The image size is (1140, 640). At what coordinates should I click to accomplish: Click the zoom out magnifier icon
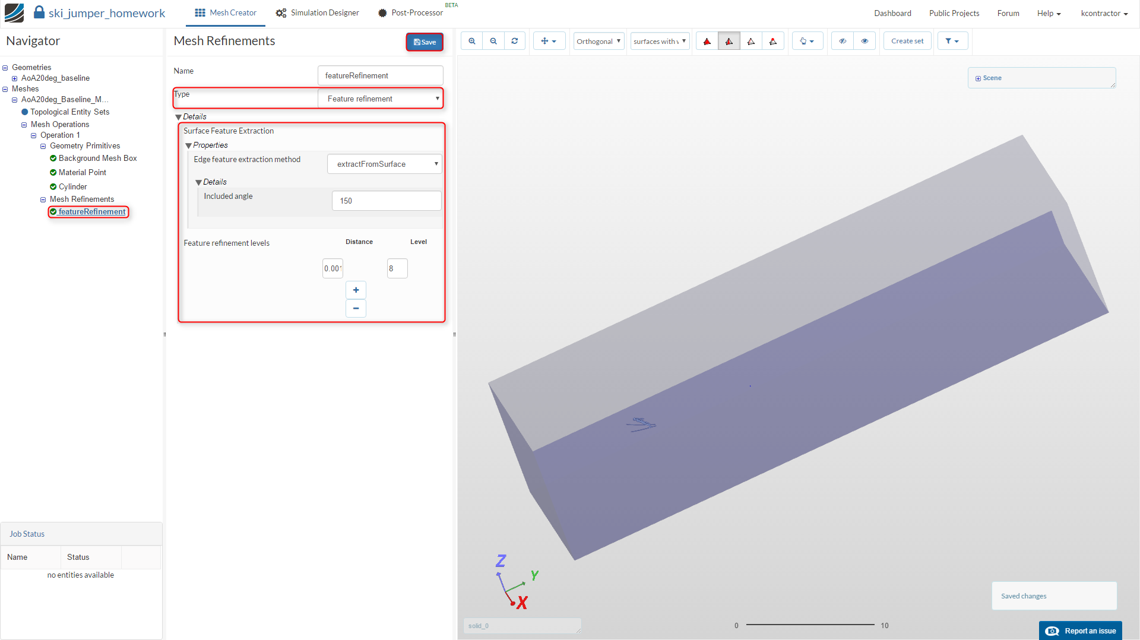(493, 41)
